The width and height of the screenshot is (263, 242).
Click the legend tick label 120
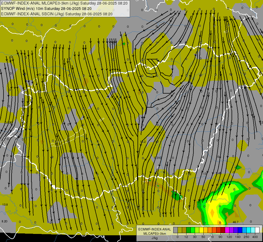[229, 237]
